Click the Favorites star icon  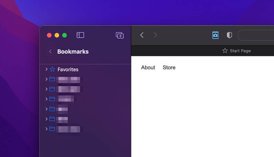[52, 69]
